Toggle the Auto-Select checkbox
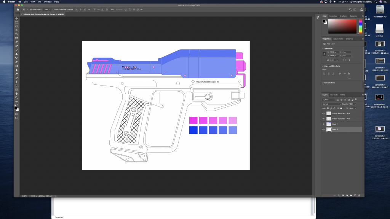Viewport: 390px width, 219px height. 31,10
